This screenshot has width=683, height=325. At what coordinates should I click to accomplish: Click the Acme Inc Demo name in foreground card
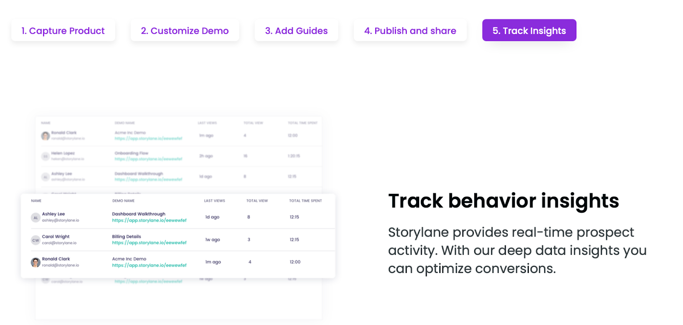[129, 259]
